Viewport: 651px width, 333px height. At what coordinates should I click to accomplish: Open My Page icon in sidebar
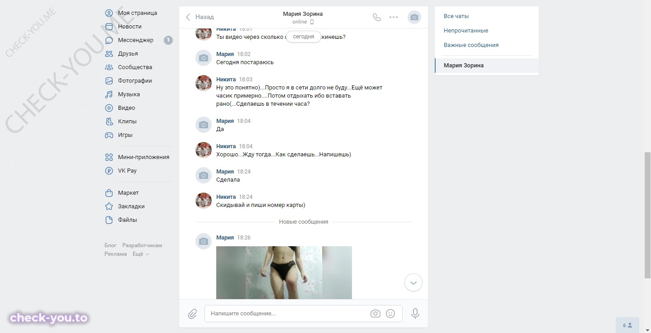coord(109,13)
